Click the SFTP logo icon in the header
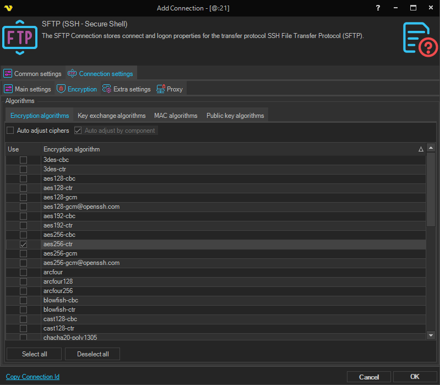This screenshot has width=440, height=385. [20, 37]
